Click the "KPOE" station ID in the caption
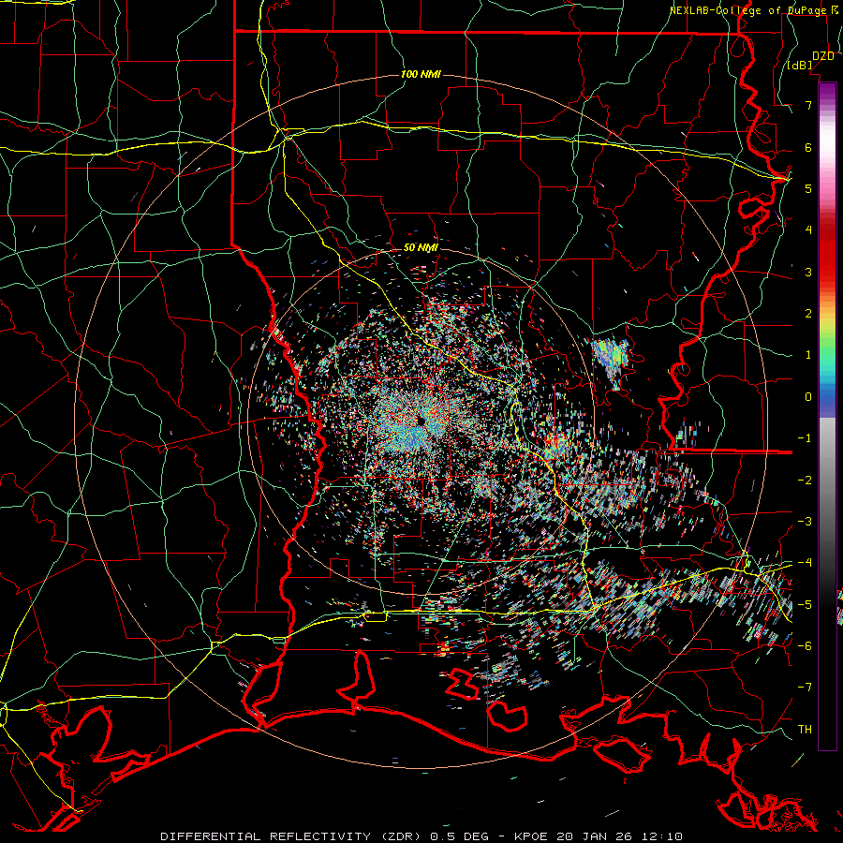Screen dimensions: 843x843 (531, 836)
